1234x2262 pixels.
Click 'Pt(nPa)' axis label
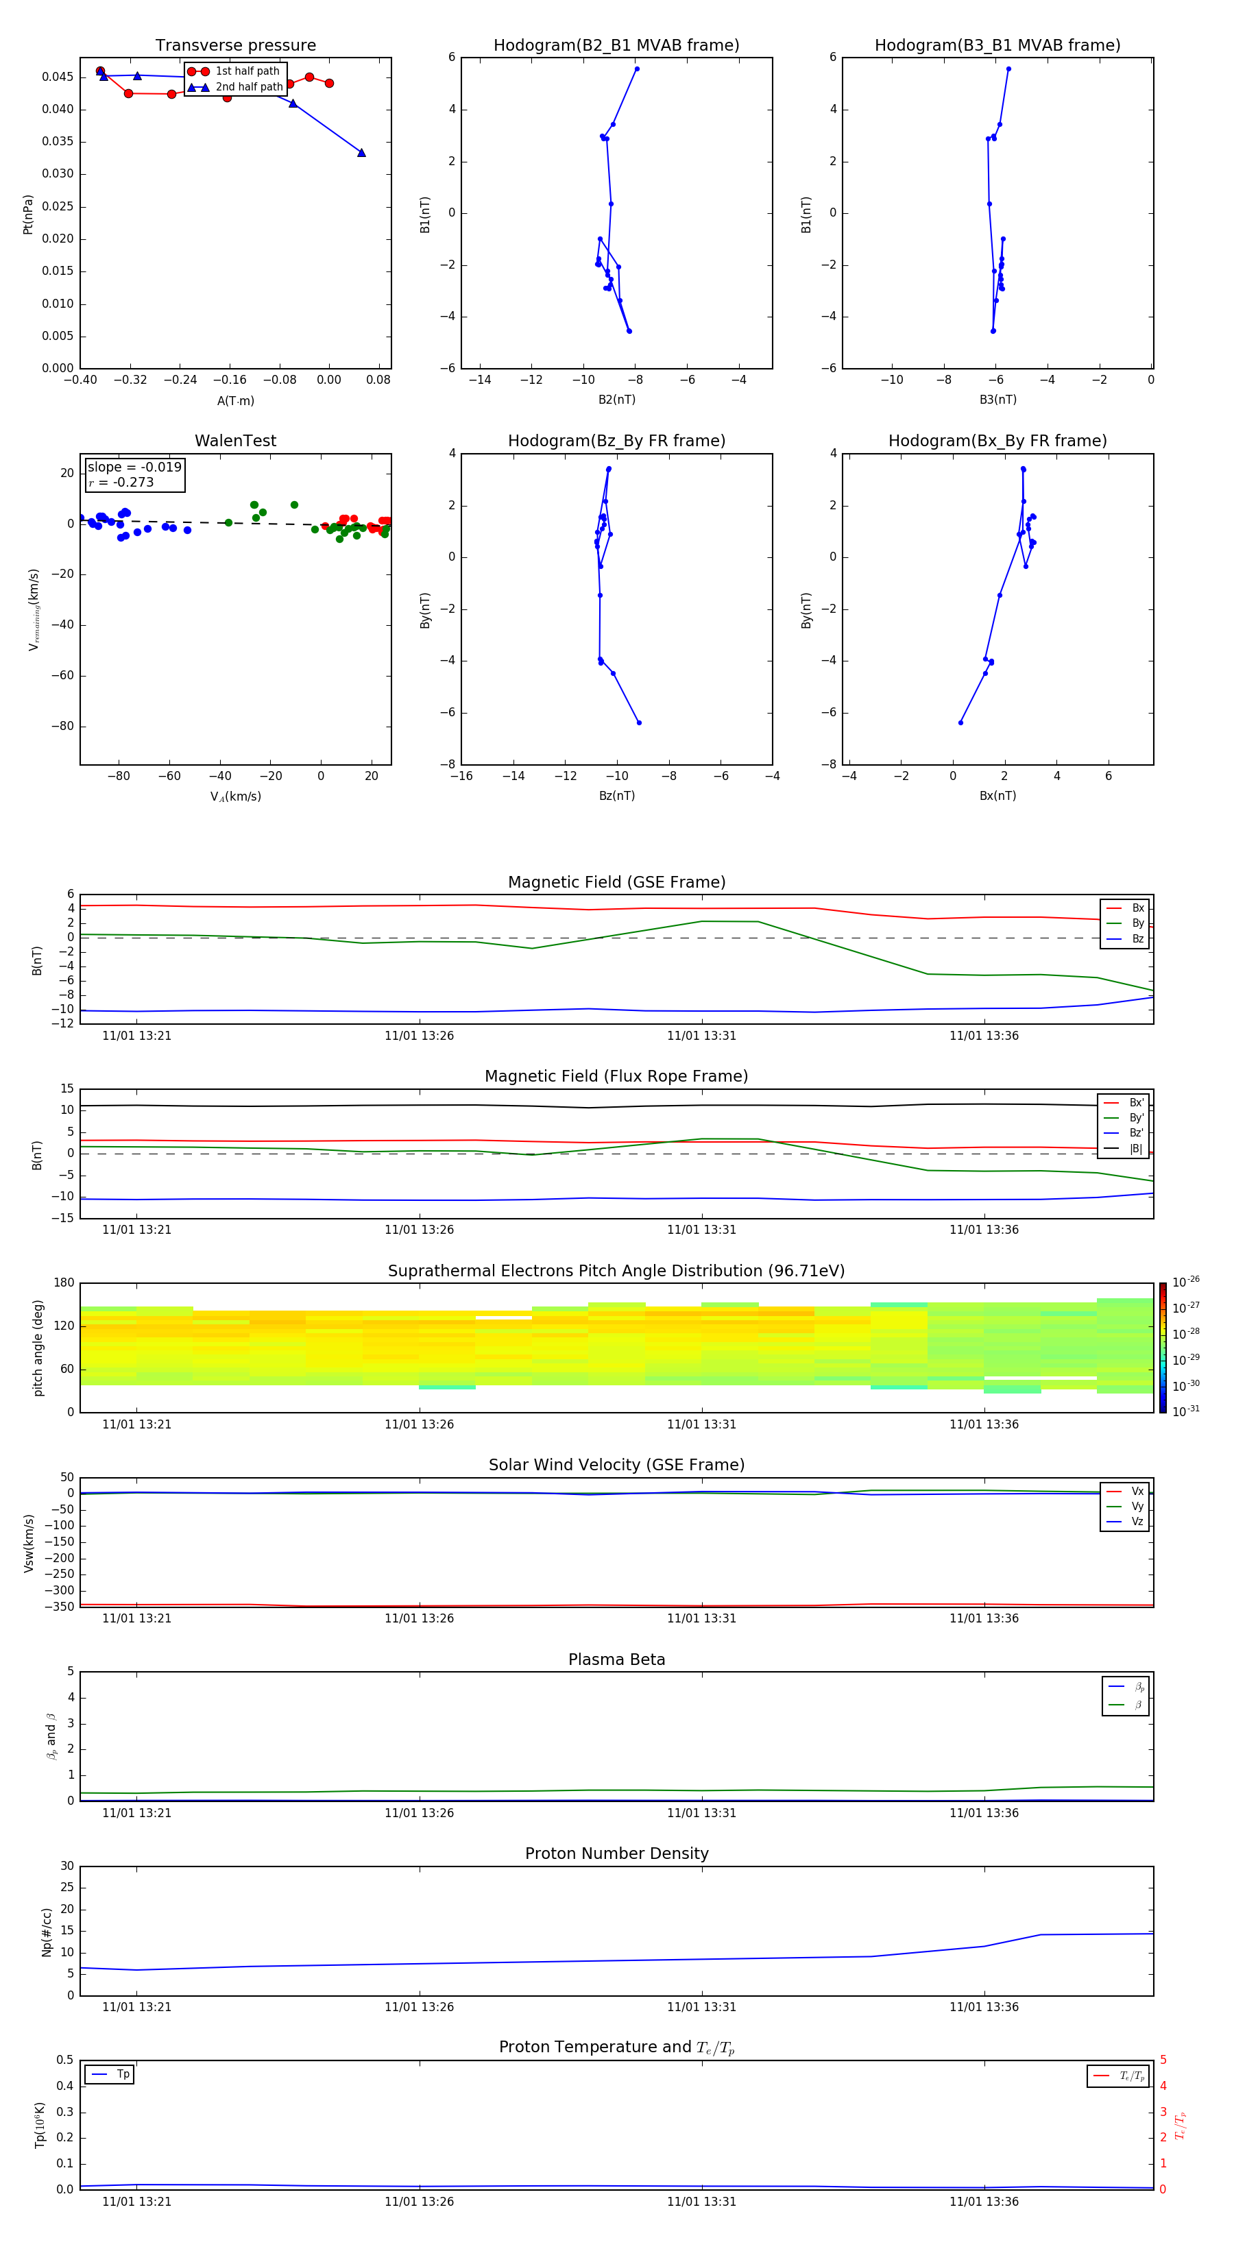tap(27, 215)
